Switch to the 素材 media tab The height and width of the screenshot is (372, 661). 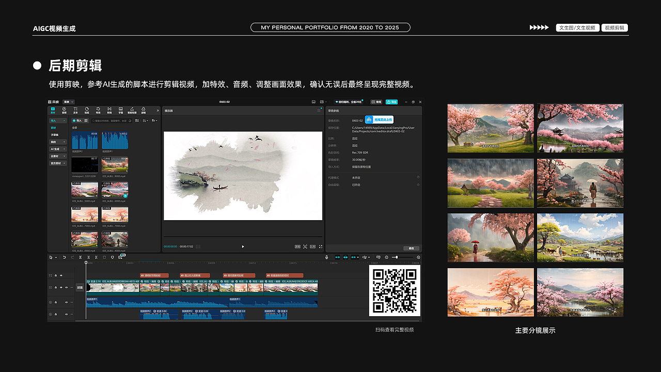(x=53, y=110)
